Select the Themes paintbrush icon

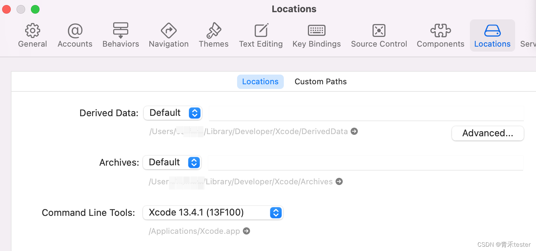pos(214,30)
